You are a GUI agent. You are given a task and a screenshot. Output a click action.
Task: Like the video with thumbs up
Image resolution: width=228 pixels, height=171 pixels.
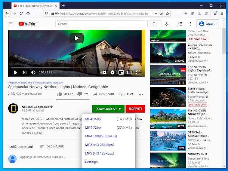coord(65,94)
